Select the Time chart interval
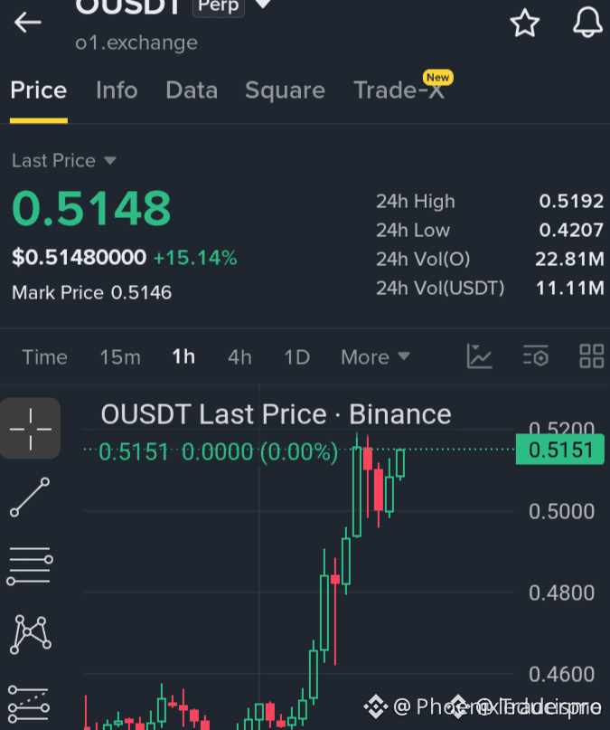 point(44,357)
